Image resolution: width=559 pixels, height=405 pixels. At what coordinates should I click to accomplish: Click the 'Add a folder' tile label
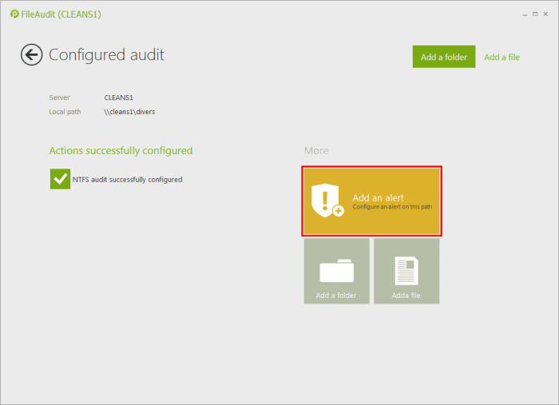coord(336,296)
